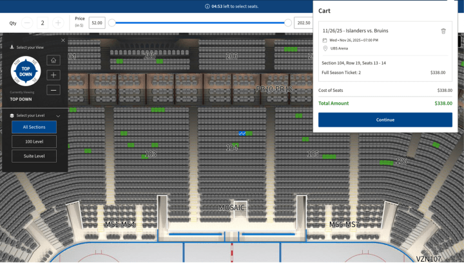Click the selected seats in section 104
Viewport: 464px width, 263px height.
pos(242,133)
